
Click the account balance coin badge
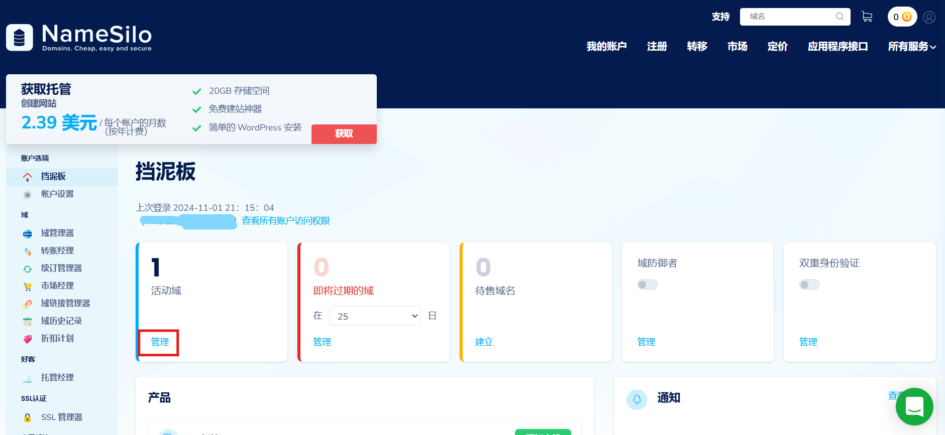[902, 17]
